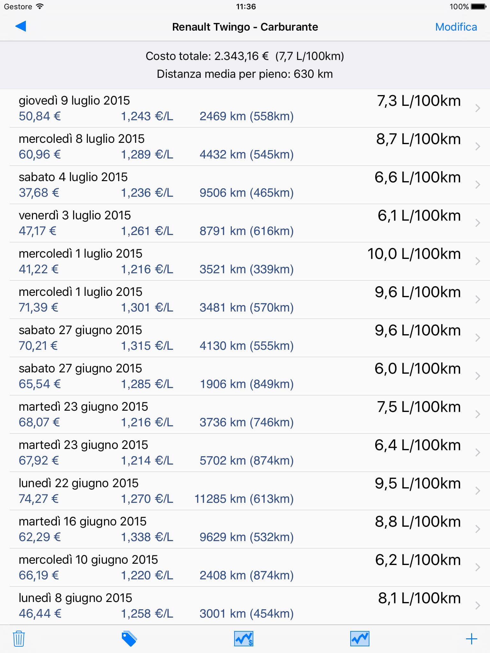Tap the 11:36 clock in status bar

tap(246, 7)
